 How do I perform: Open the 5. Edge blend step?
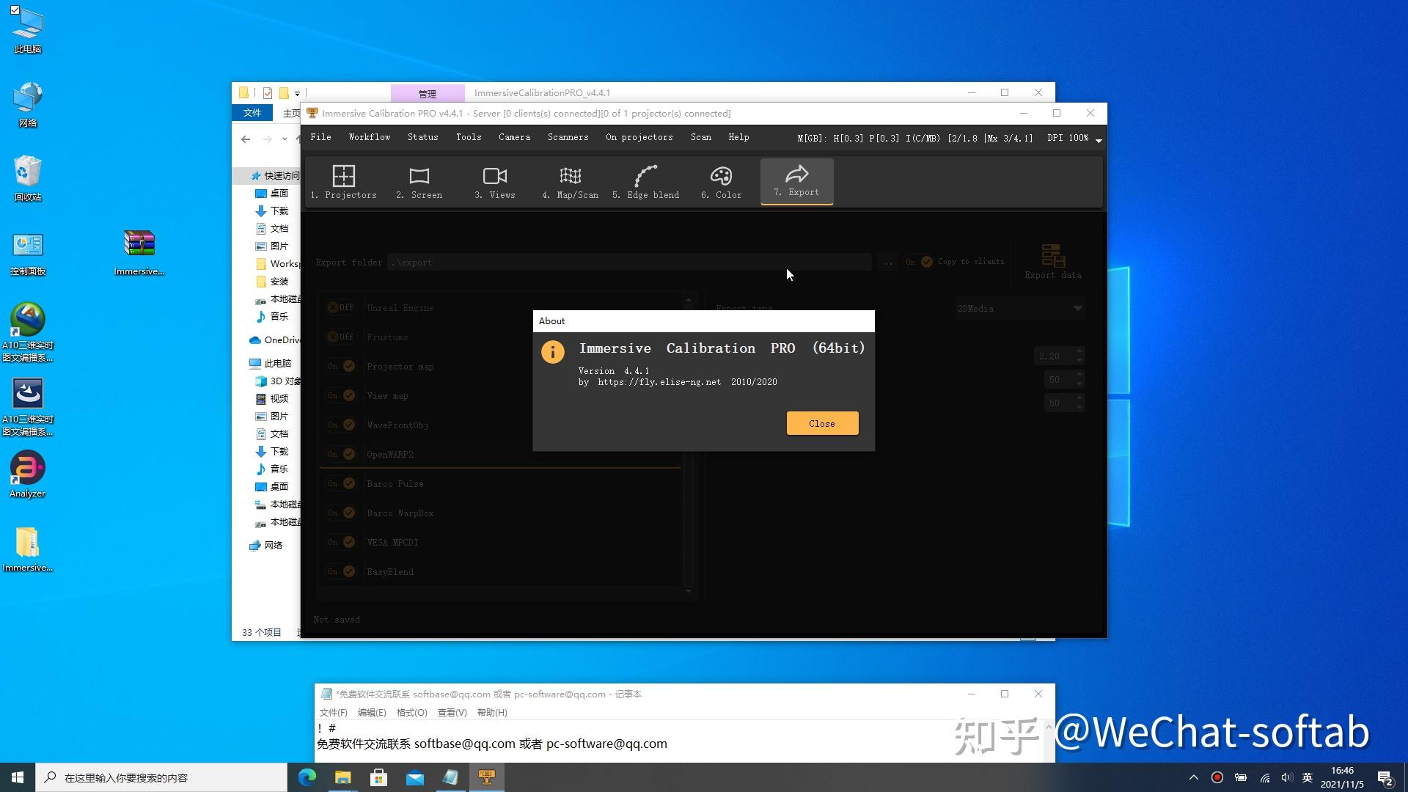click(645, 182)
